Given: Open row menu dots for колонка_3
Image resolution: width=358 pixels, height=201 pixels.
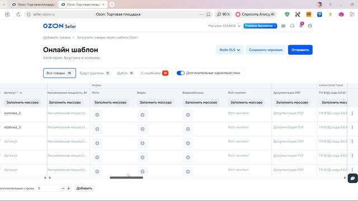Looking at the screenshot, I should coord(352,127).
